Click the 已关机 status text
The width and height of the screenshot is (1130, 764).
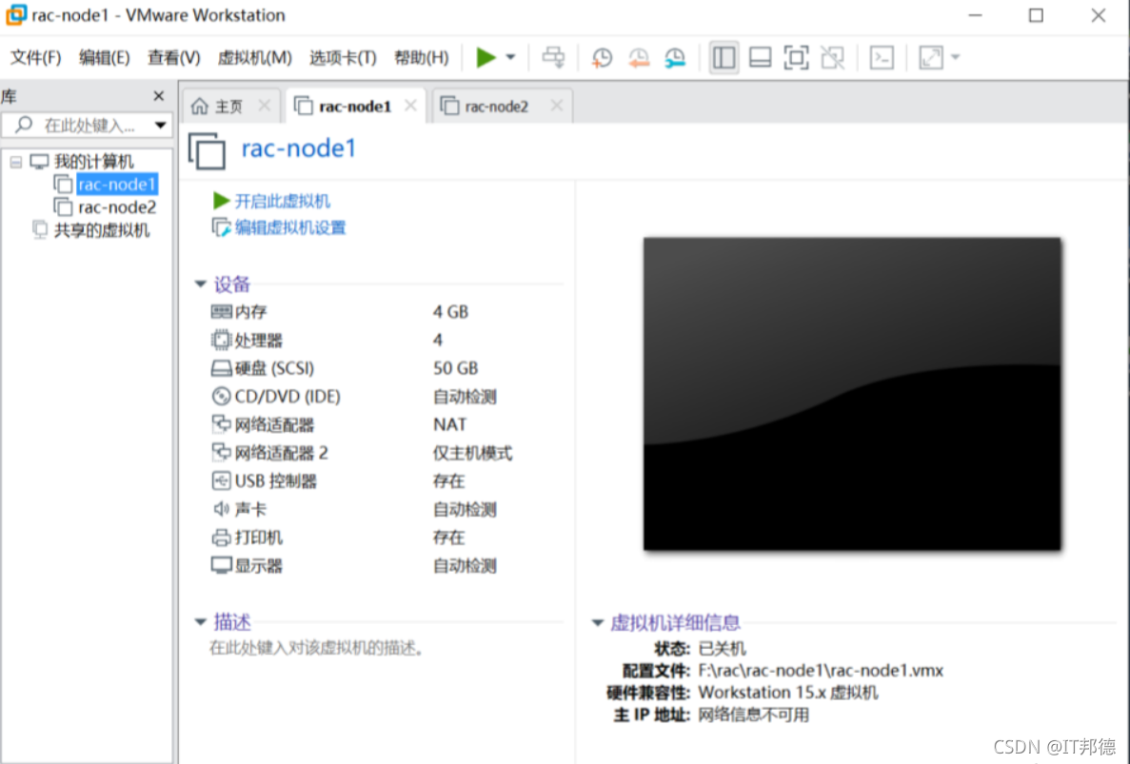coord(723,649)
